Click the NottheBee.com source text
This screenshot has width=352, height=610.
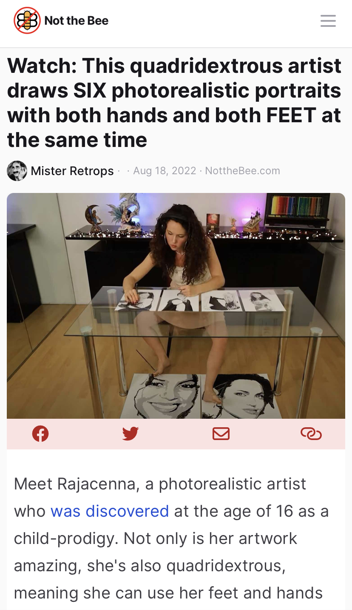pos(242,171)
